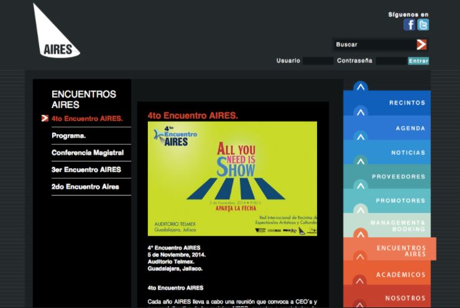Open the Facebook page icon

(409, 25)
